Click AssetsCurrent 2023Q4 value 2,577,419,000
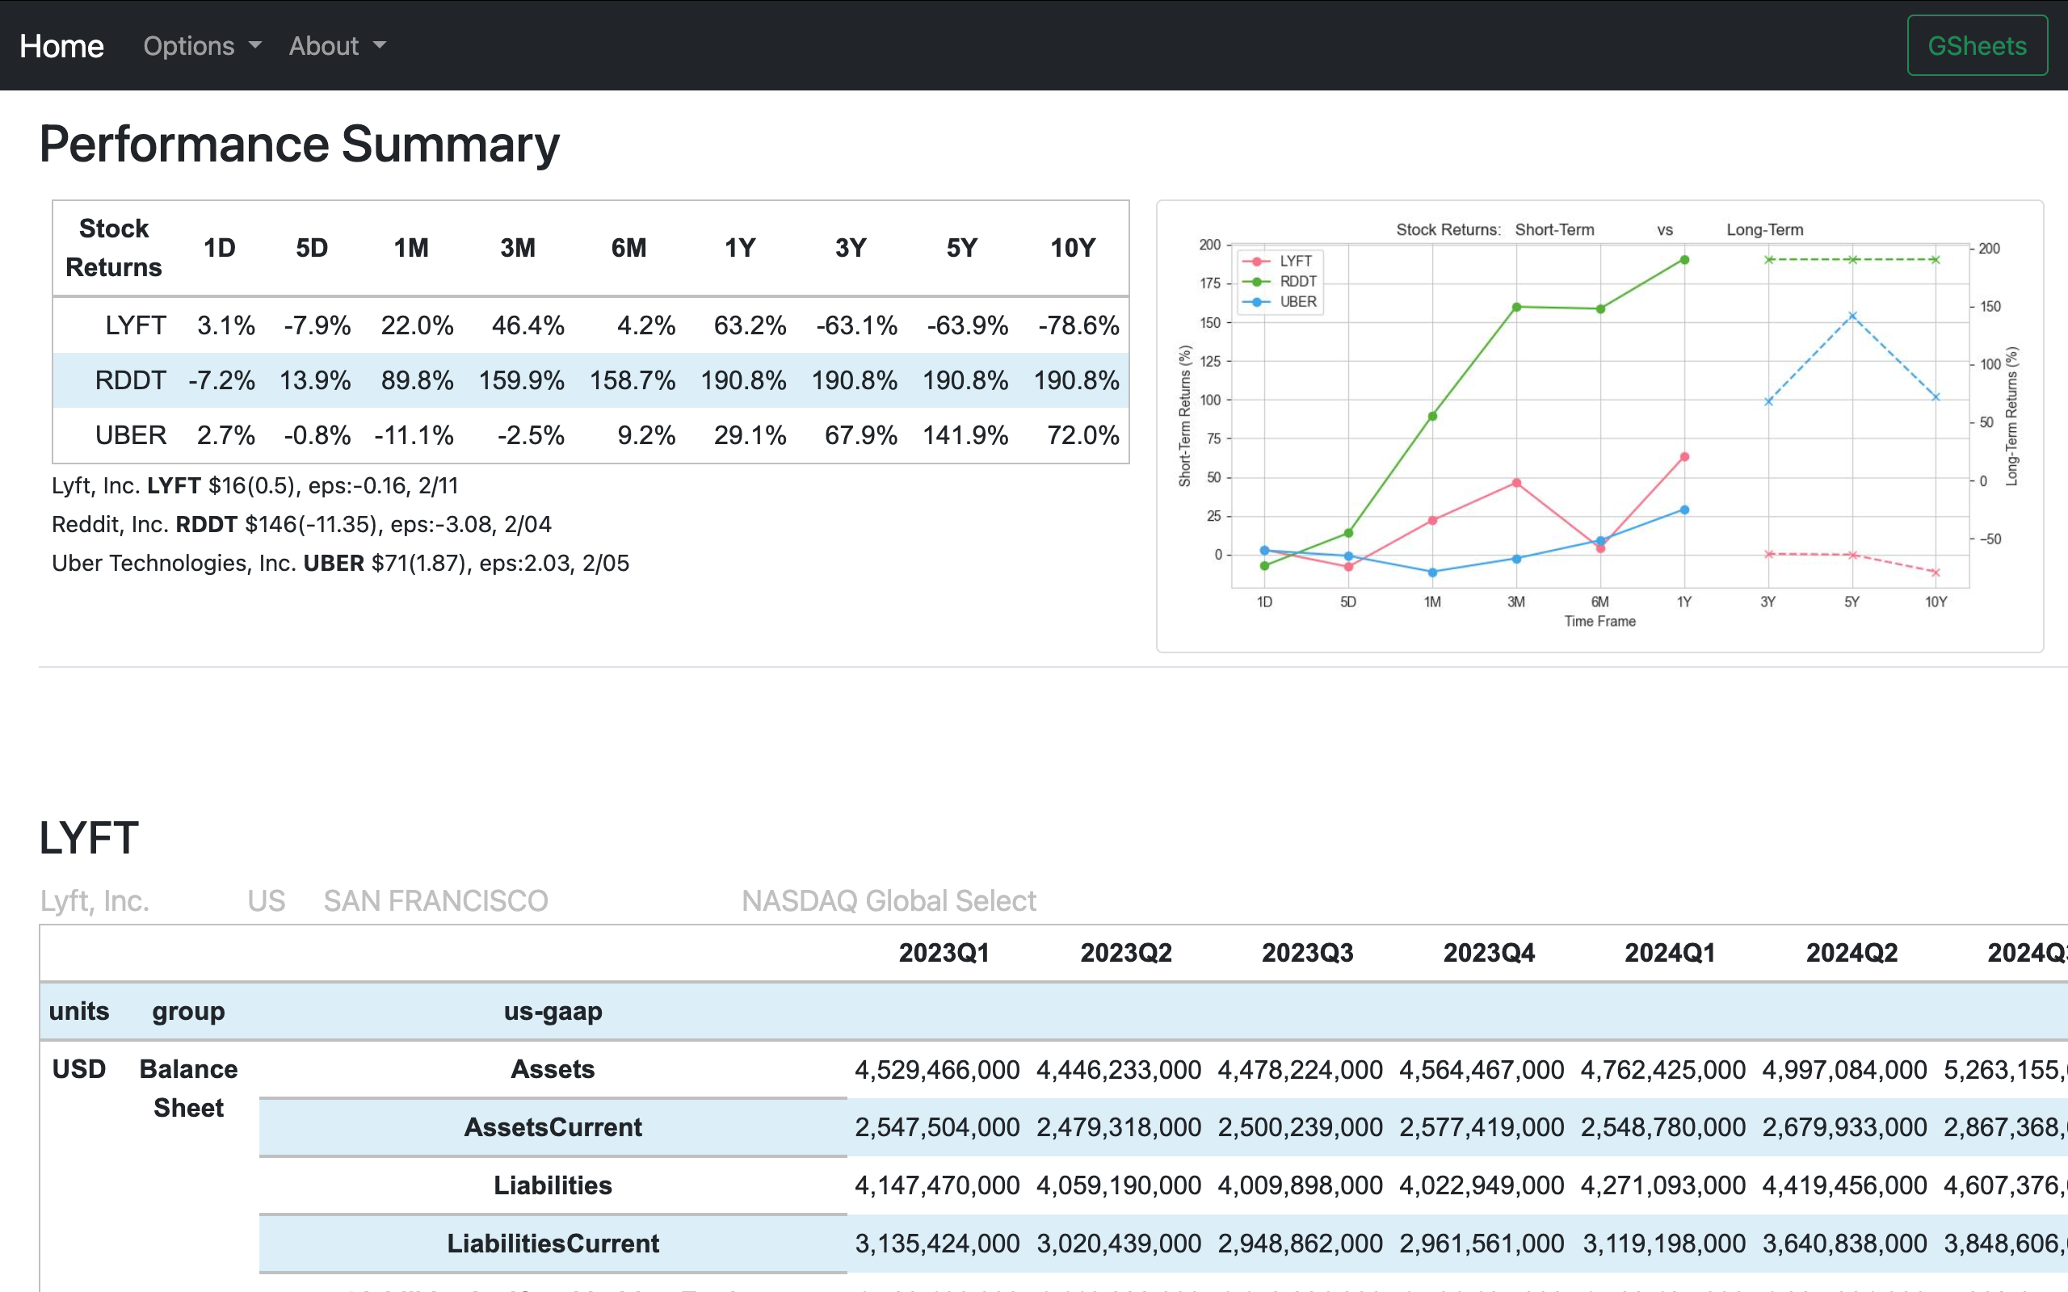This screenshot has height=1292, width=2068. [x=1482, y=1128]
